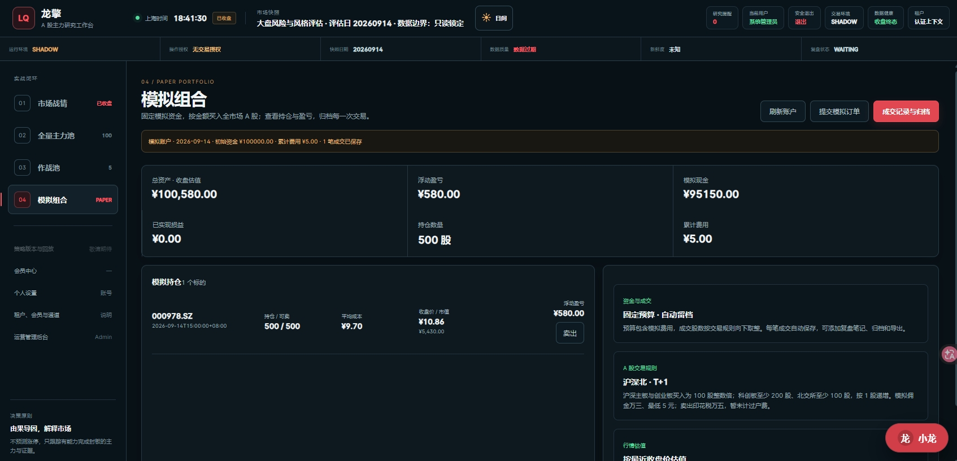957x461 pixels.
Task: Open the 小龙 assistant chat button
Action: click(x=916, y=438)
